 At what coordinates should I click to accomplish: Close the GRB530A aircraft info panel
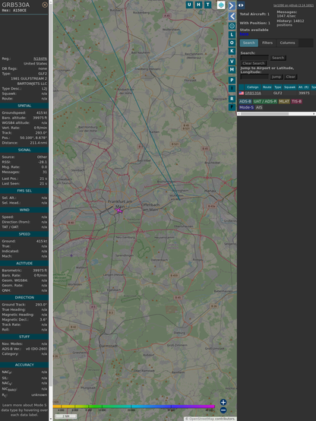click(x=45, y=5)
